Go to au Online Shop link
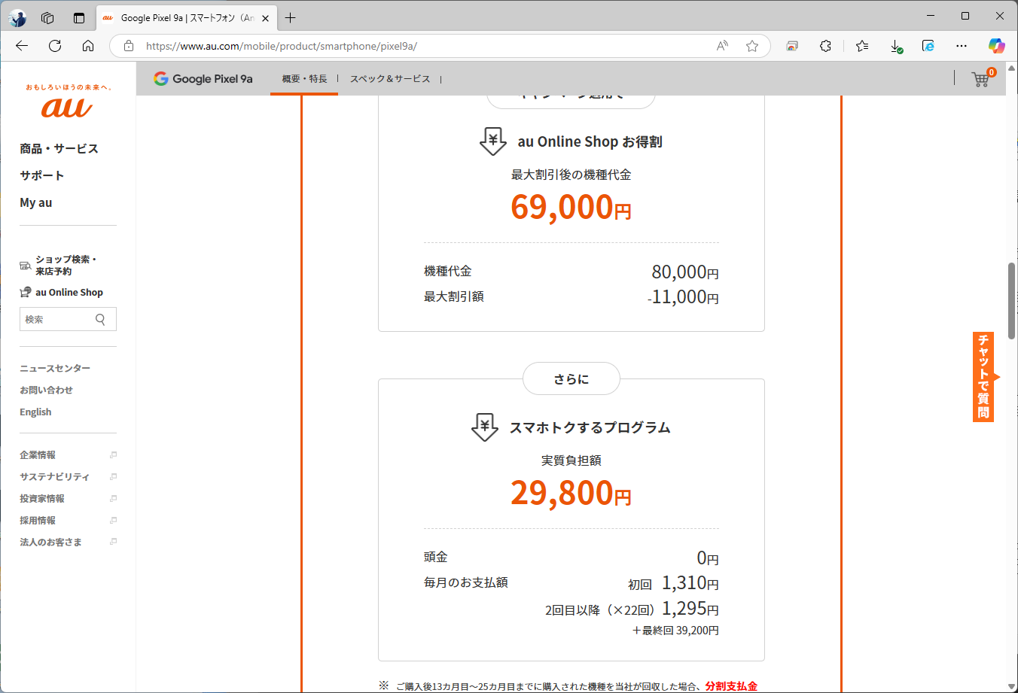Screen dimensions: 1018x693 (62, 292)
